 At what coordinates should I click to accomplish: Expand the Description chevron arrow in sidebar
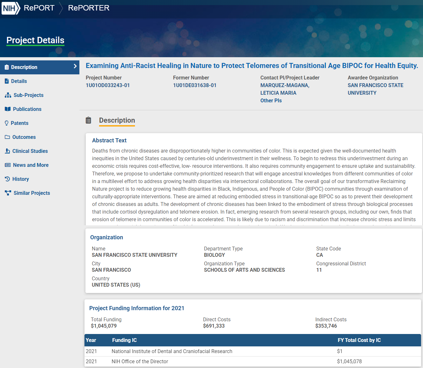[x=75, y=66]
